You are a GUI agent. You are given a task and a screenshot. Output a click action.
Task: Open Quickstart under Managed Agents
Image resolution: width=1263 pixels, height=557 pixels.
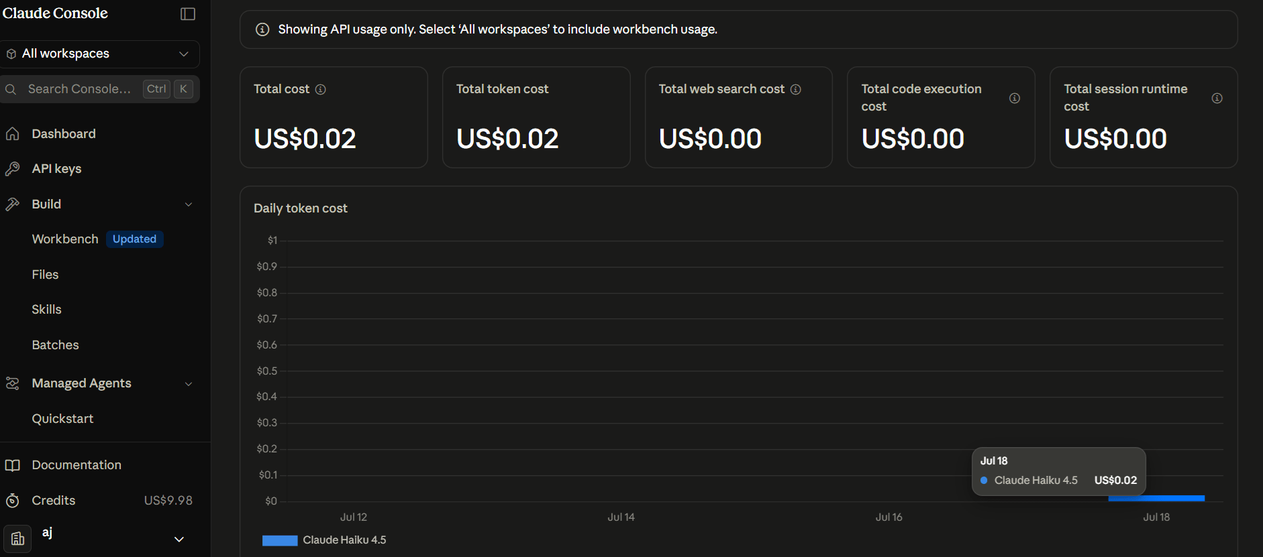[x=62, y=419]
